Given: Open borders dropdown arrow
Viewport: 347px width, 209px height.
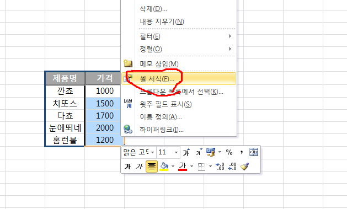Looking at the screenshot, I should click(x=210, y=167).
